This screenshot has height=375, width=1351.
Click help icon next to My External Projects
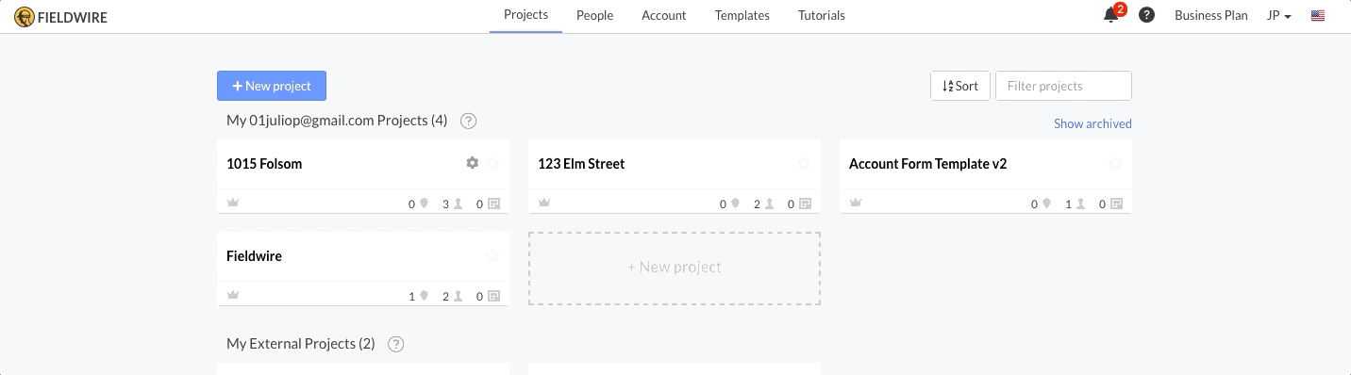(396, 344)
